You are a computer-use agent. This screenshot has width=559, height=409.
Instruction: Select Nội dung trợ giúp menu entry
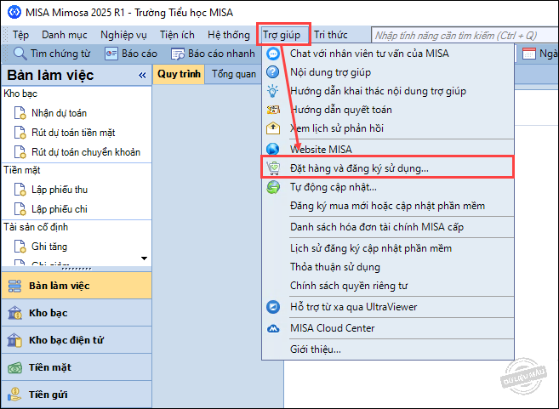tap(388, 72)
